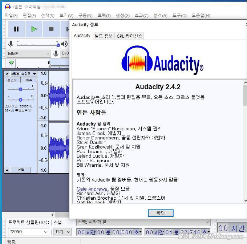Click the dialog scrollbar down arrow
The height and width of the screenshot is (244, 247).
coord(245,200)
